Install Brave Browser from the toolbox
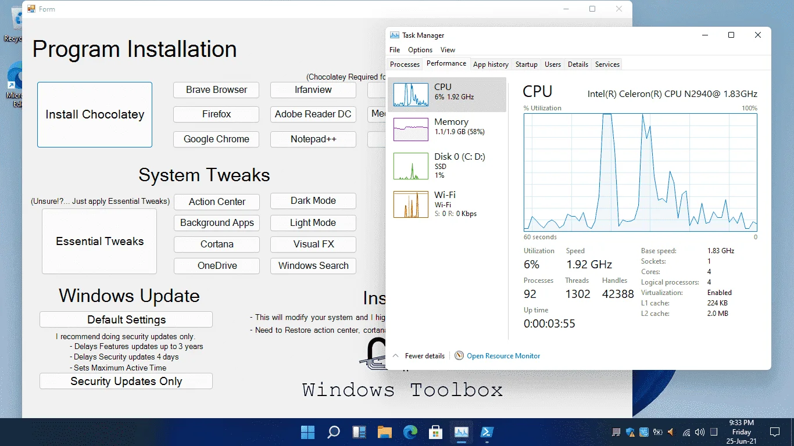The image size is (794, 446). click(216, 90)
